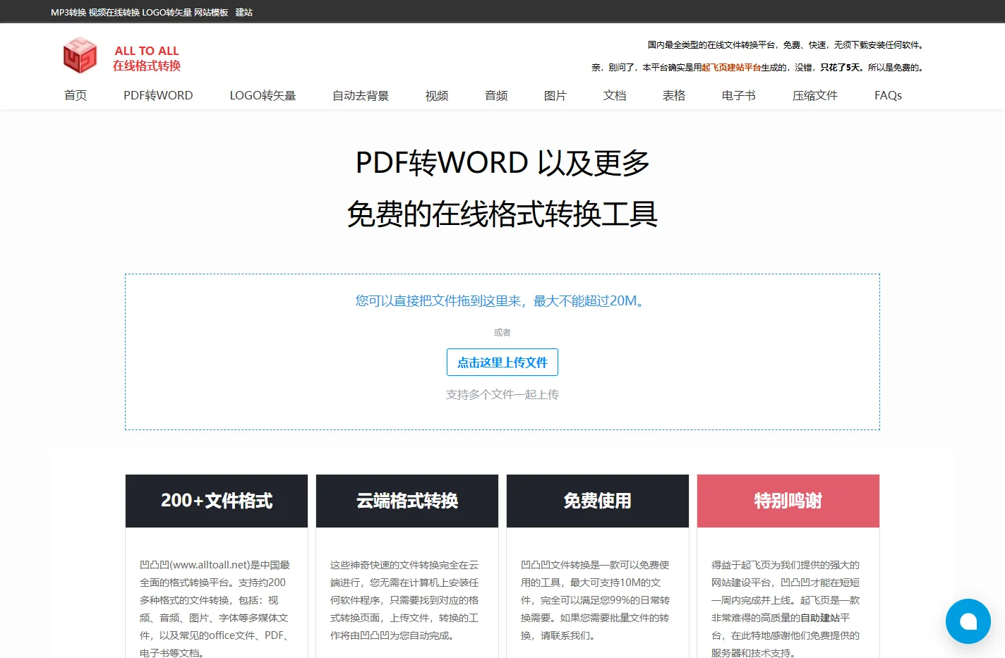Open the 文档 conversion menu
1005x658 pixels.
coord(615,95)
